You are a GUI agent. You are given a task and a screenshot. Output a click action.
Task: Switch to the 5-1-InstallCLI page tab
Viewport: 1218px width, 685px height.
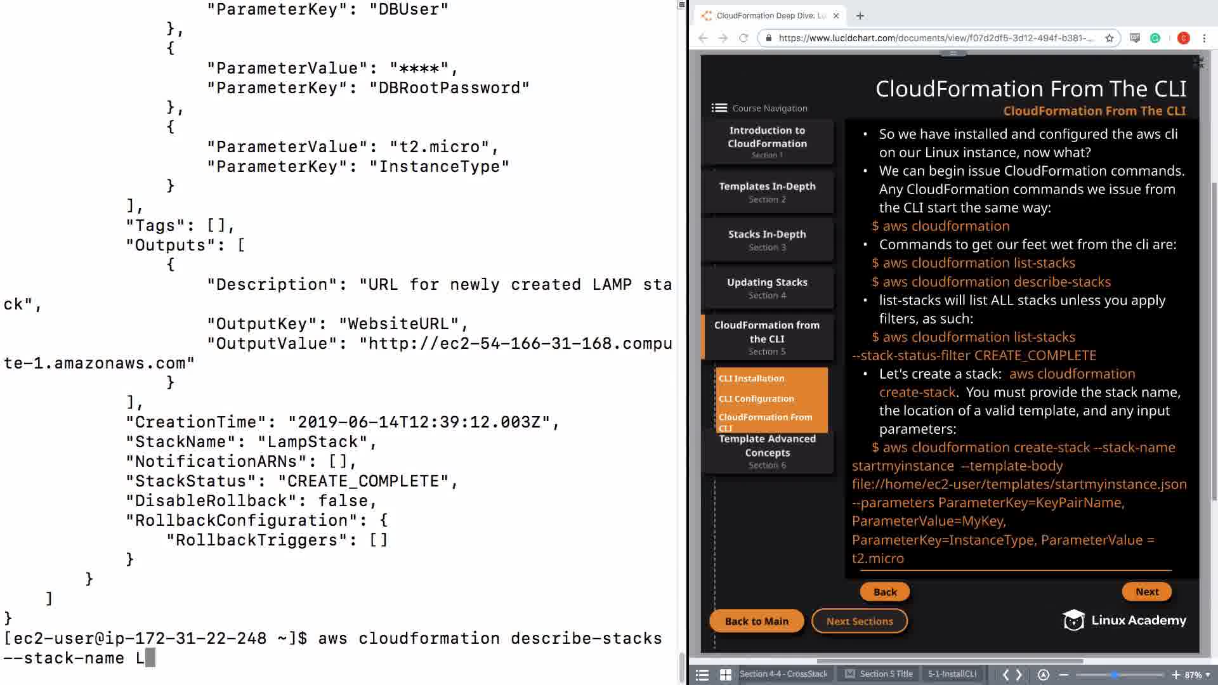point(952,674)
